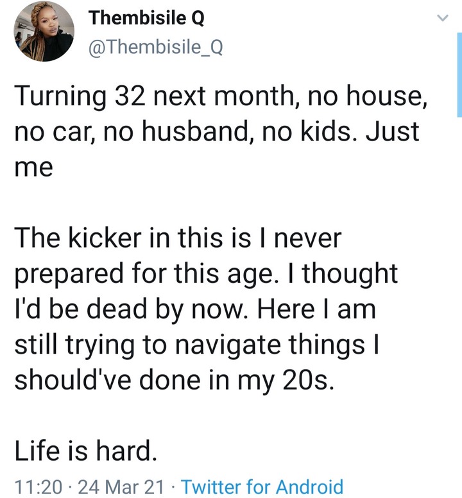Open Thembisile Q's profile picture
Viewport: 462px width, 498px height.
[44, 31]
